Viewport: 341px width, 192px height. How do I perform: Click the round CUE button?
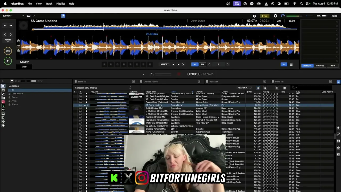coord(8,51)
